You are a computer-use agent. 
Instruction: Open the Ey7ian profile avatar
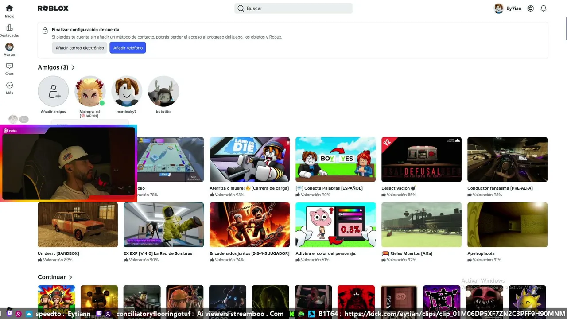pyautogui.click(x=499, y=8)
